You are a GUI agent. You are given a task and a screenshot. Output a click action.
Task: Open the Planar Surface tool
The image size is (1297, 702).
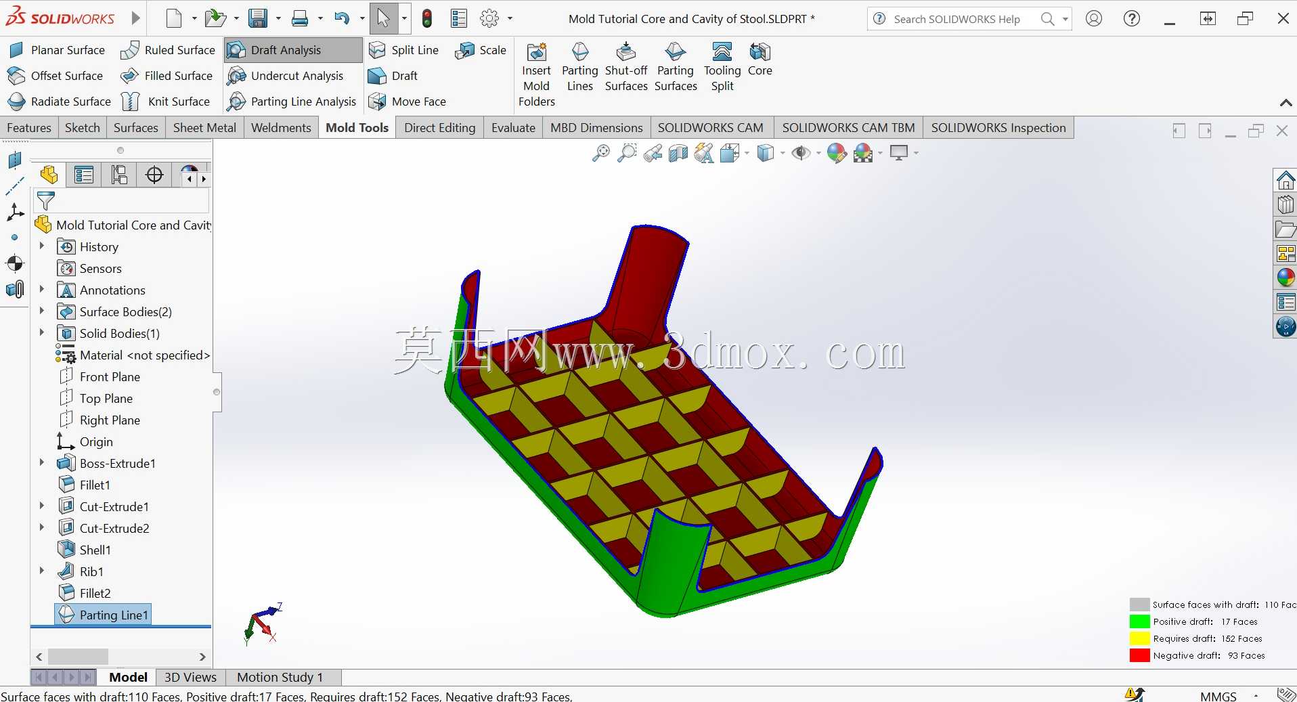click(x=56, y=50)
